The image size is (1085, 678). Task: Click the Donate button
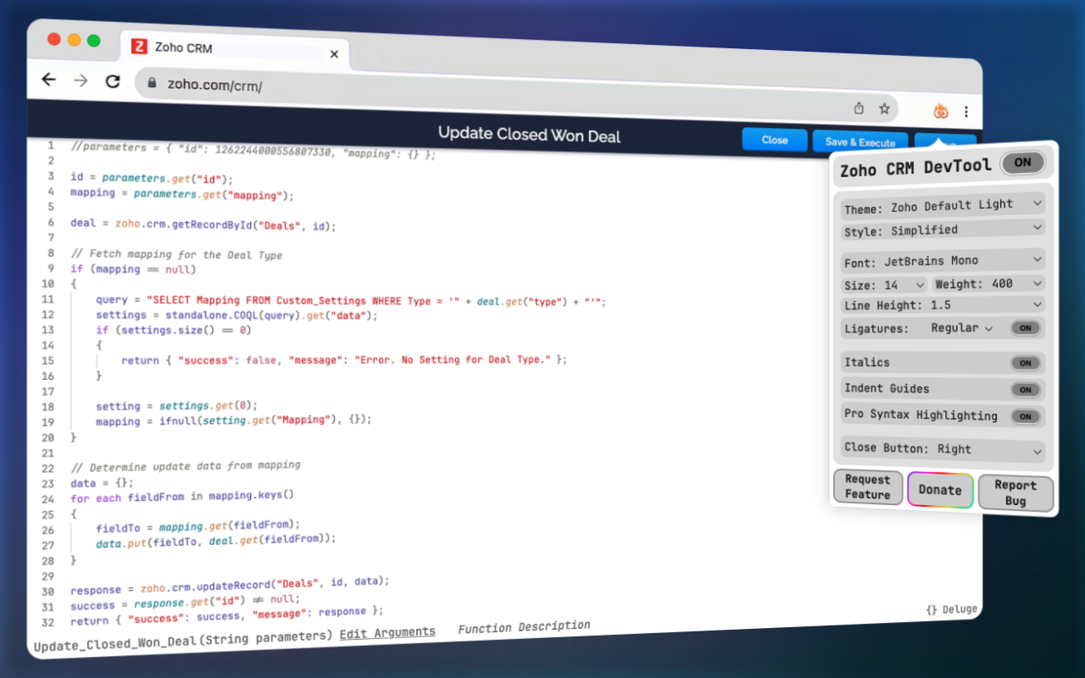click(x=940, y=490)
